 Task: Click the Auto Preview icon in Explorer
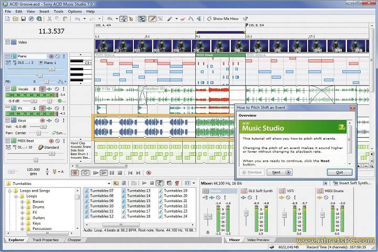click(160, 183)
